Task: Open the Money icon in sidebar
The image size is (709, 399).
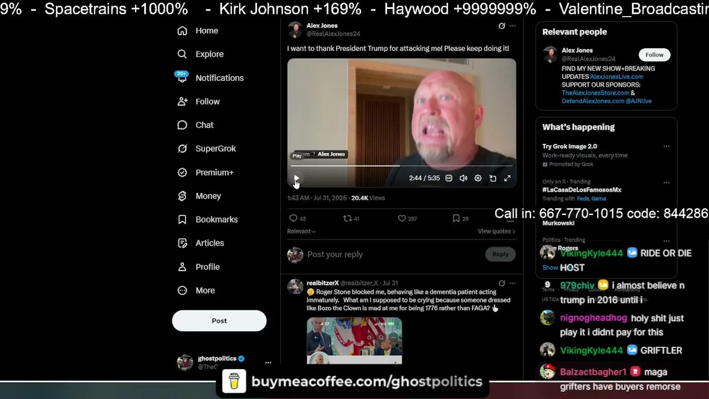Action: point(182,196)
